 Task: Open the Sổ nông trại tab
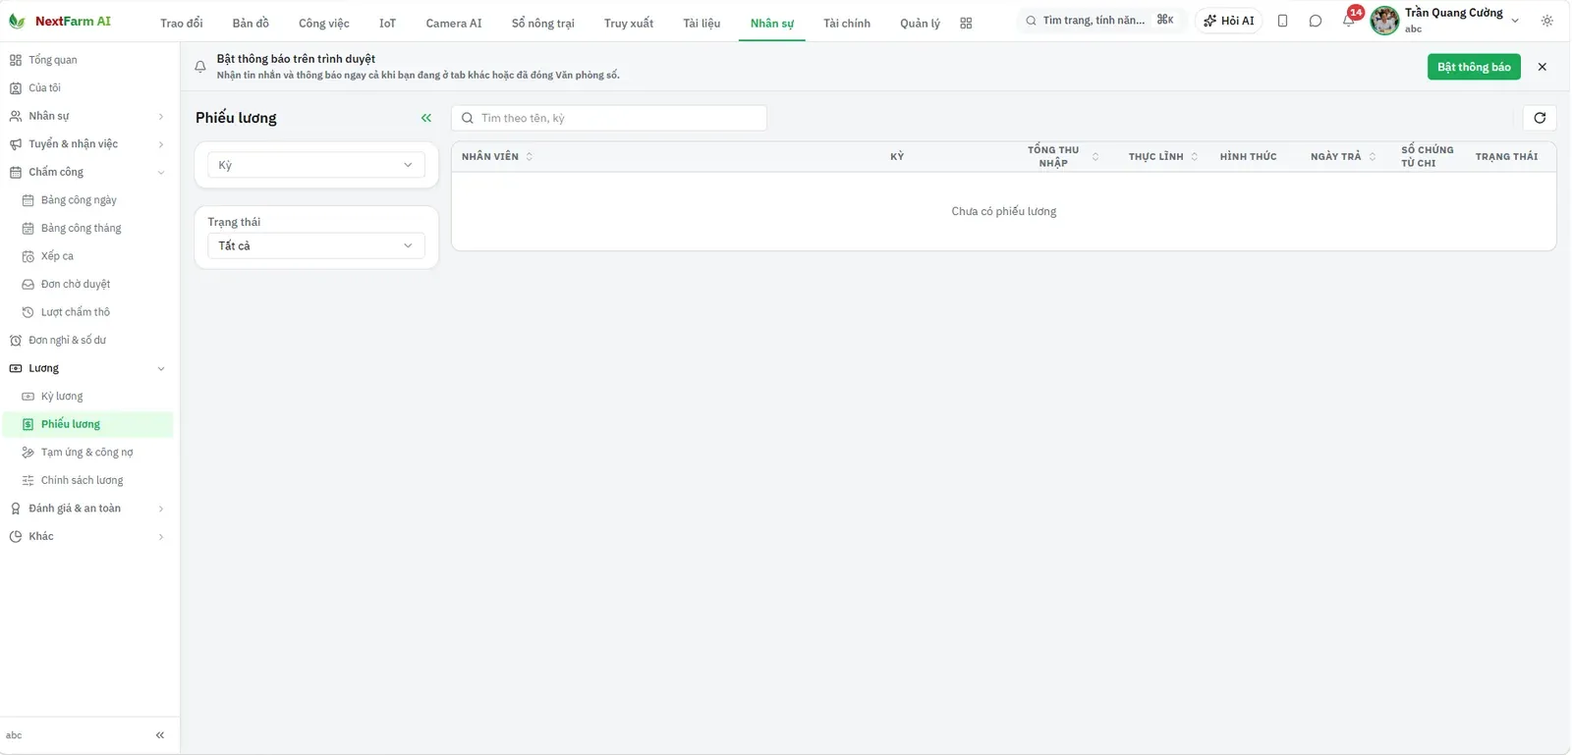tap(543, 23)
